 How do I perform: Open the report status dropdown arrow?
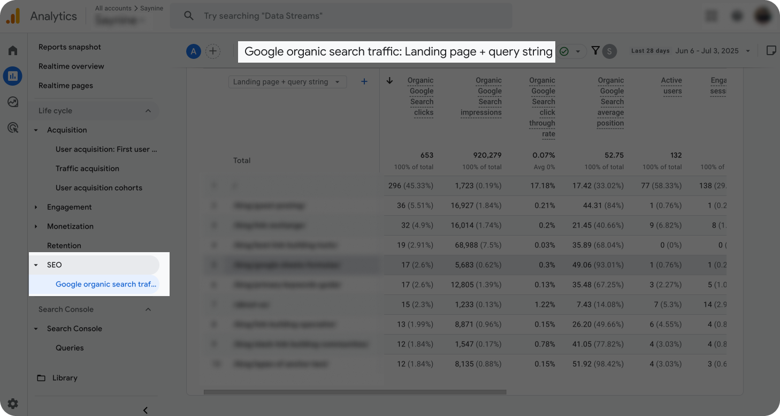click(x=578, y=51)
